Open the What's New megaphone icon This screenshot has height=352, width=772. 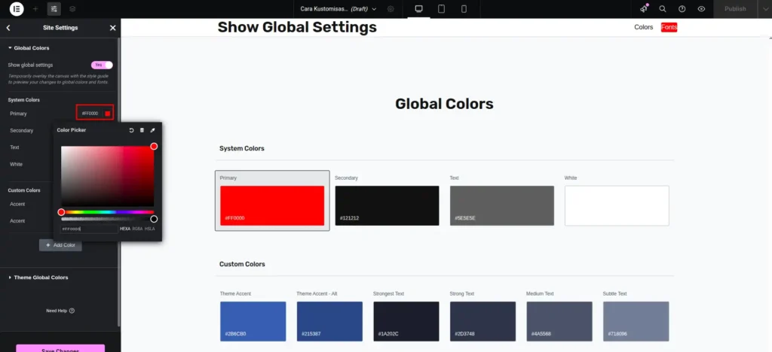644,9
